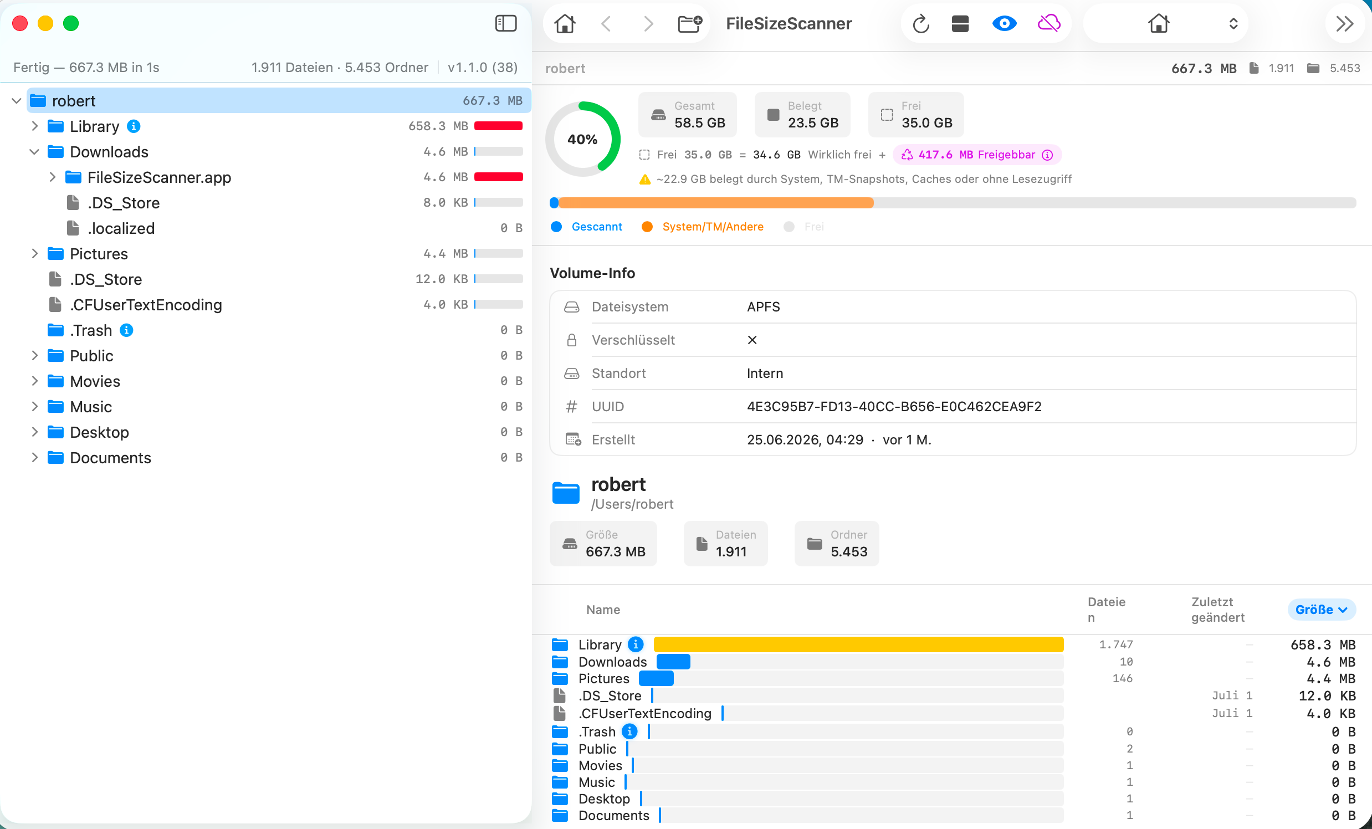Screen dimensions: 1372x829
Task: Sort by Dateien column header
Action: pos(1107,610)
